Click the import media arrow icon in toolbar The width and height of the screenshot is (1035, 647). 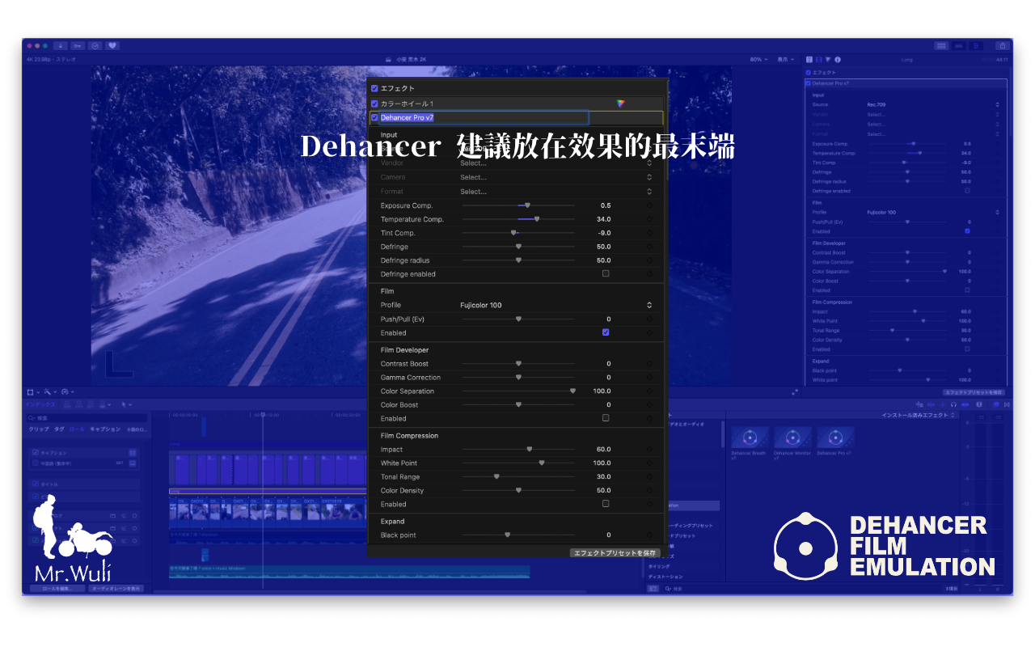61,46
